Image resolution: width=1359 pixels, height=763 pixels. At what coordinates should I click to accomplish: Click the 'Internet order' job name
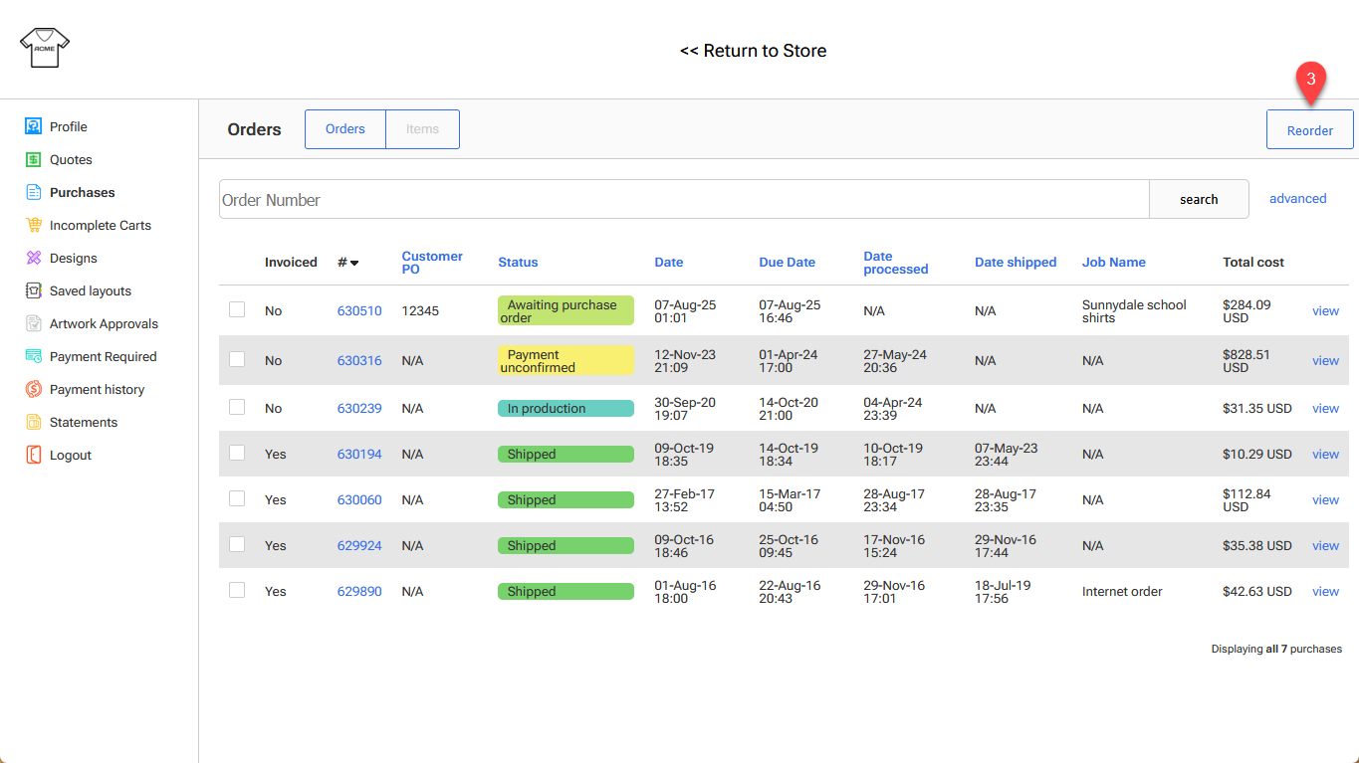(x=1122, y=591)
